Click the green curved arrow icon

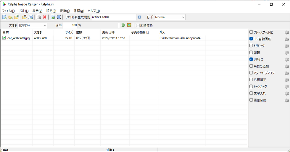pos(123,25)
